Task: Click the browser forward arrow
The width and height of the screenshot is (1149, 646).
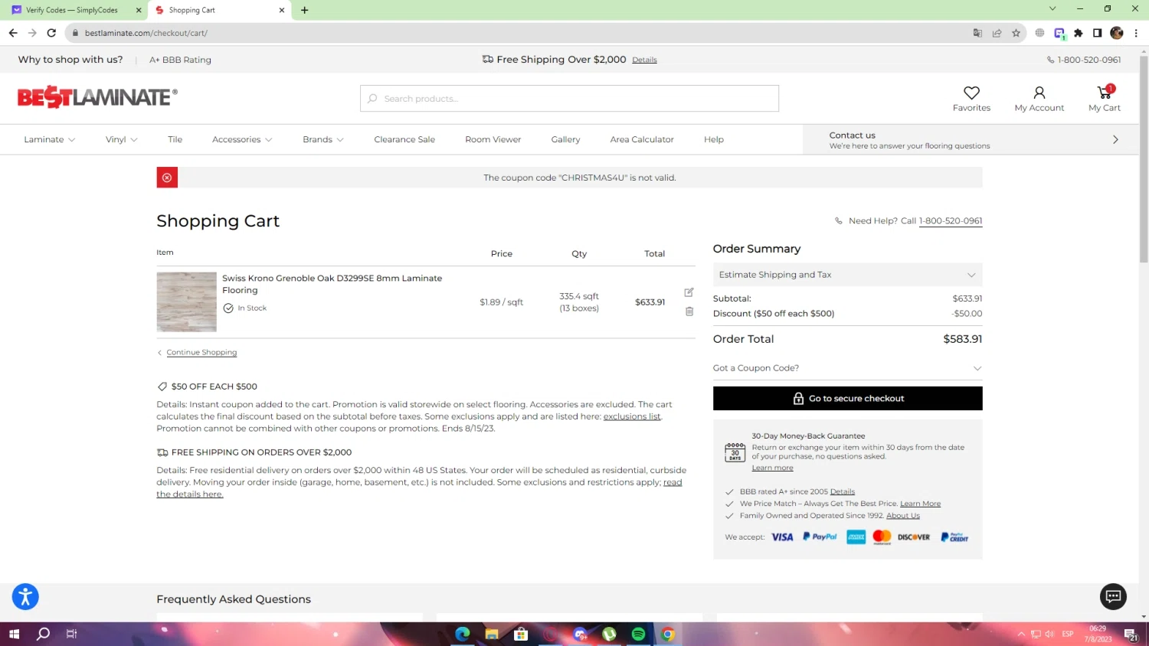Action: point(32,33)
